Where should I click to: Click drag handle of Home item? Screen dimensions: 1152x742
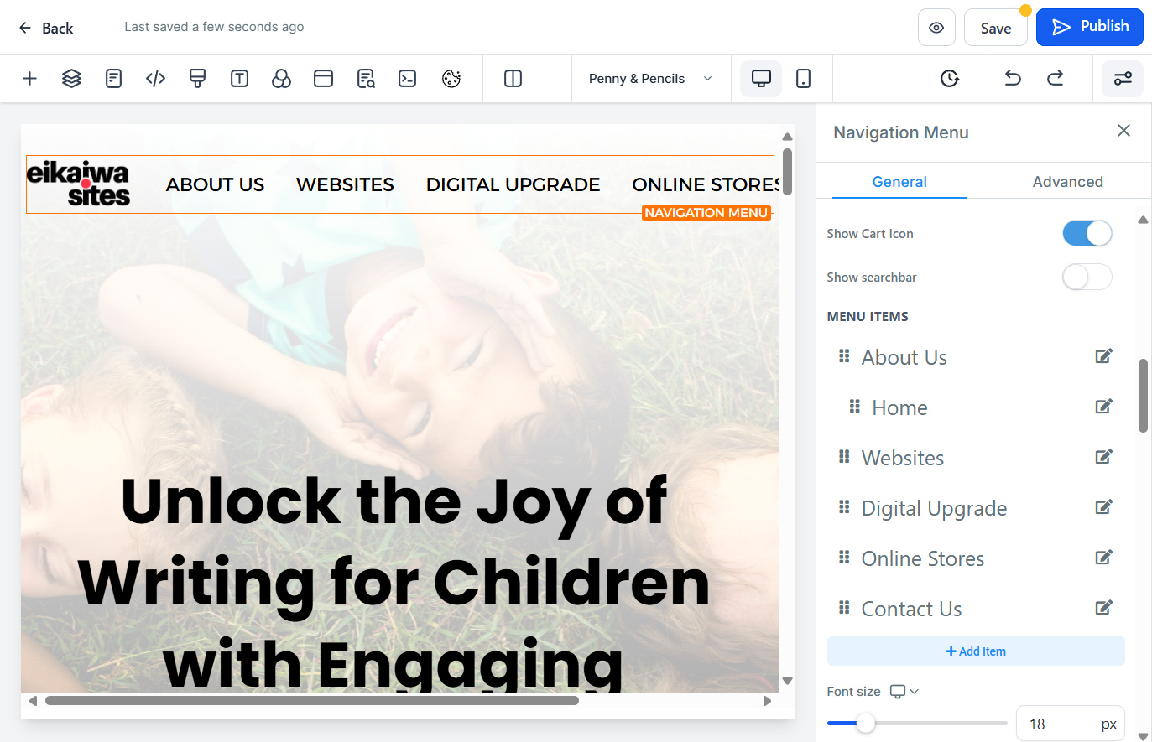coord(854,407)
